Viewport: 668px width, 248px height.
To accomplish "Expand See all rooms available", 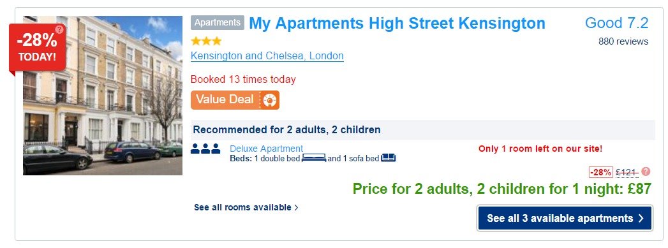I will pyautogui.click(x=246, y=208).
